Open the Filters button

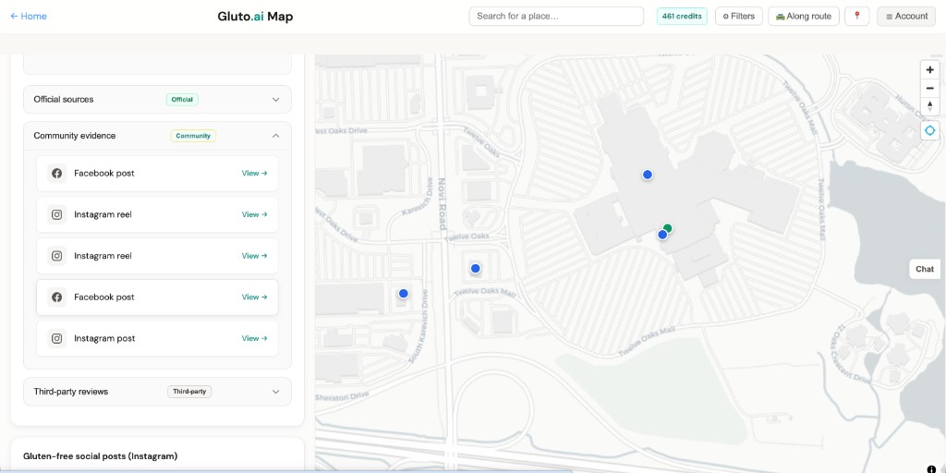click(x=739, y=17)
